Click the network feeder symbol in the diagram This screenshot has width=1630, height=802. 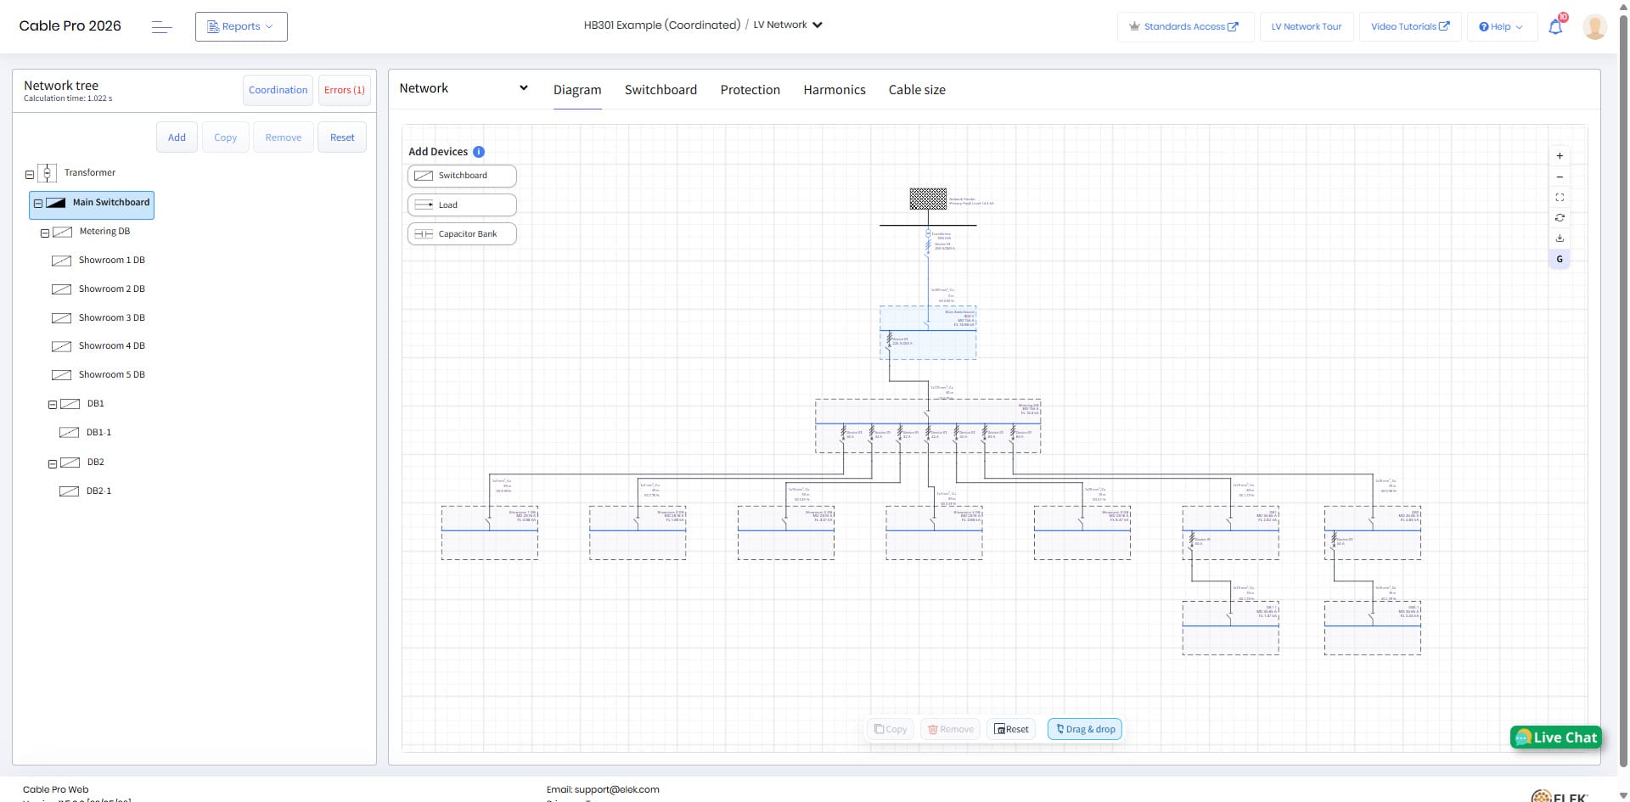point(928,199)
